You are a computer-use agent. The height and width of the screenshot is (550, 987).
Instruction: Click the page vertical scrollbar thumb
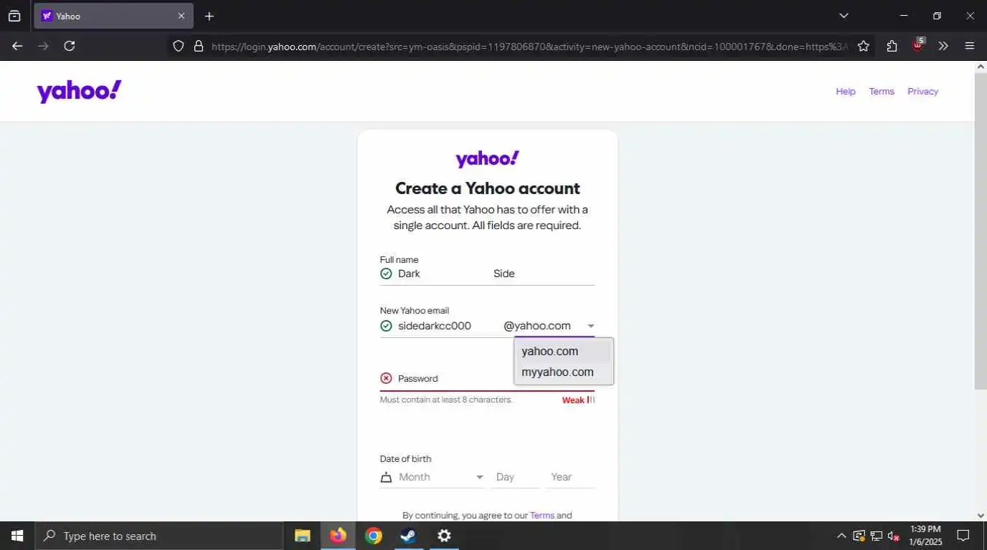coord(981,231)
